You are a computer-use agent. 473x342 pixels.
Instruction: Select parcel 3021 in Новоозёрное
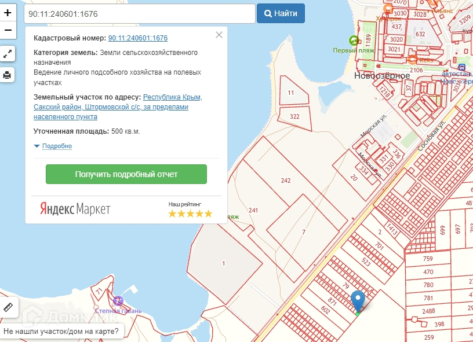click(394, 49)
